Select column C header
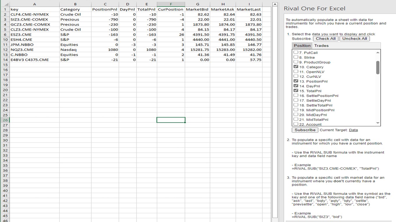This screenshot has height=222, width=396. 105,4
